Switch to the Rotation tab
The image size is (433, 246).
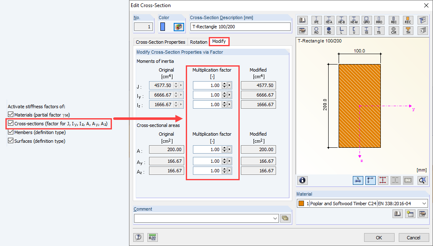[199, 42]
